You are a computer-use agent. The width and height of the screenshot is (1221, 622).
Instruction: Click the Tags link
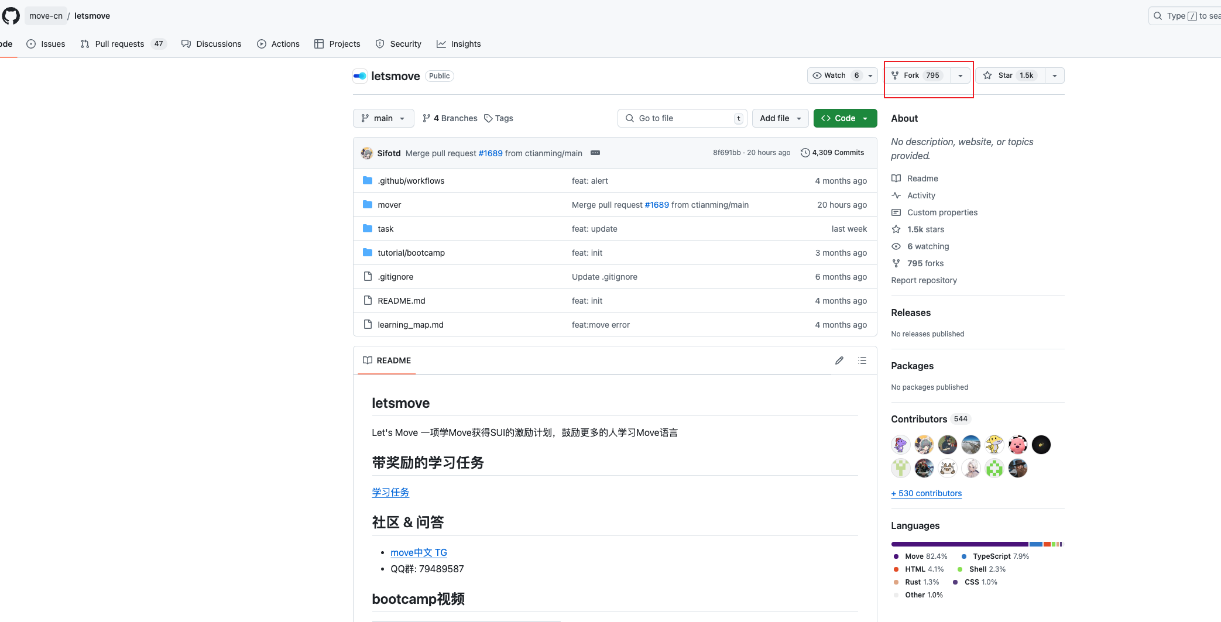point(499,118)
